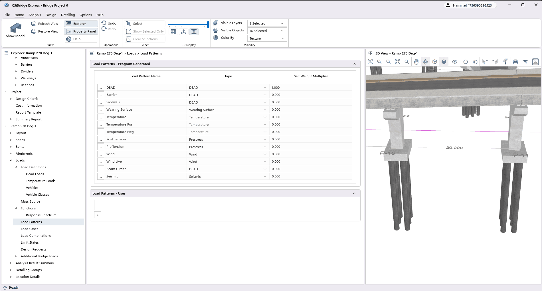This screenshot has width=542, height=291.
Task: Click the car drive-through view icon
Action: coord(515,62)
